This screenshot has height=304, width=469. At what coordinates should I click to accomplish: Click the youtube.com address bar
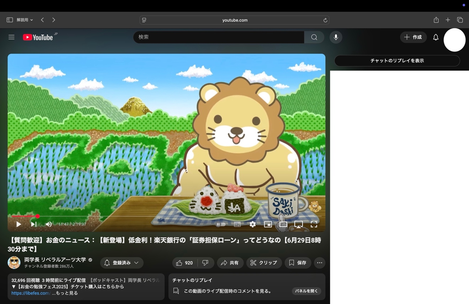tap(234, 20)
